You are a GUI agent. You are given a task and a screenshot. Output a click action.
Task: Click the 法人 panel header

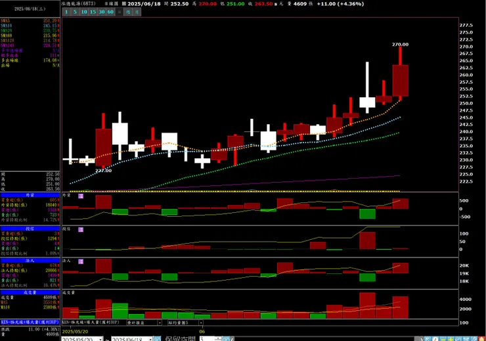[30, 261]
